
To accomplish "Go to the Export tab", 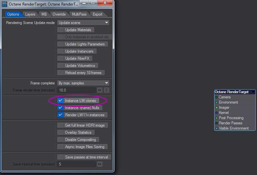I will 98,14.
